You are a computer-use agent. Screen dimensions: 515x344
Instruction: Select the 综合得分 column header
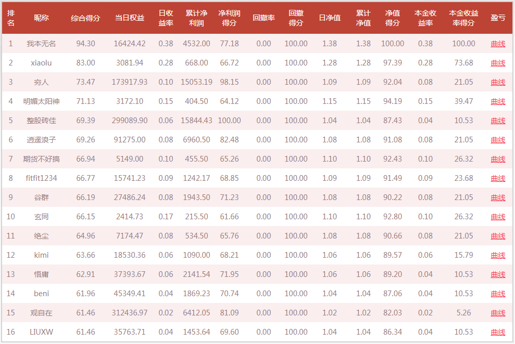coord(85,18)
